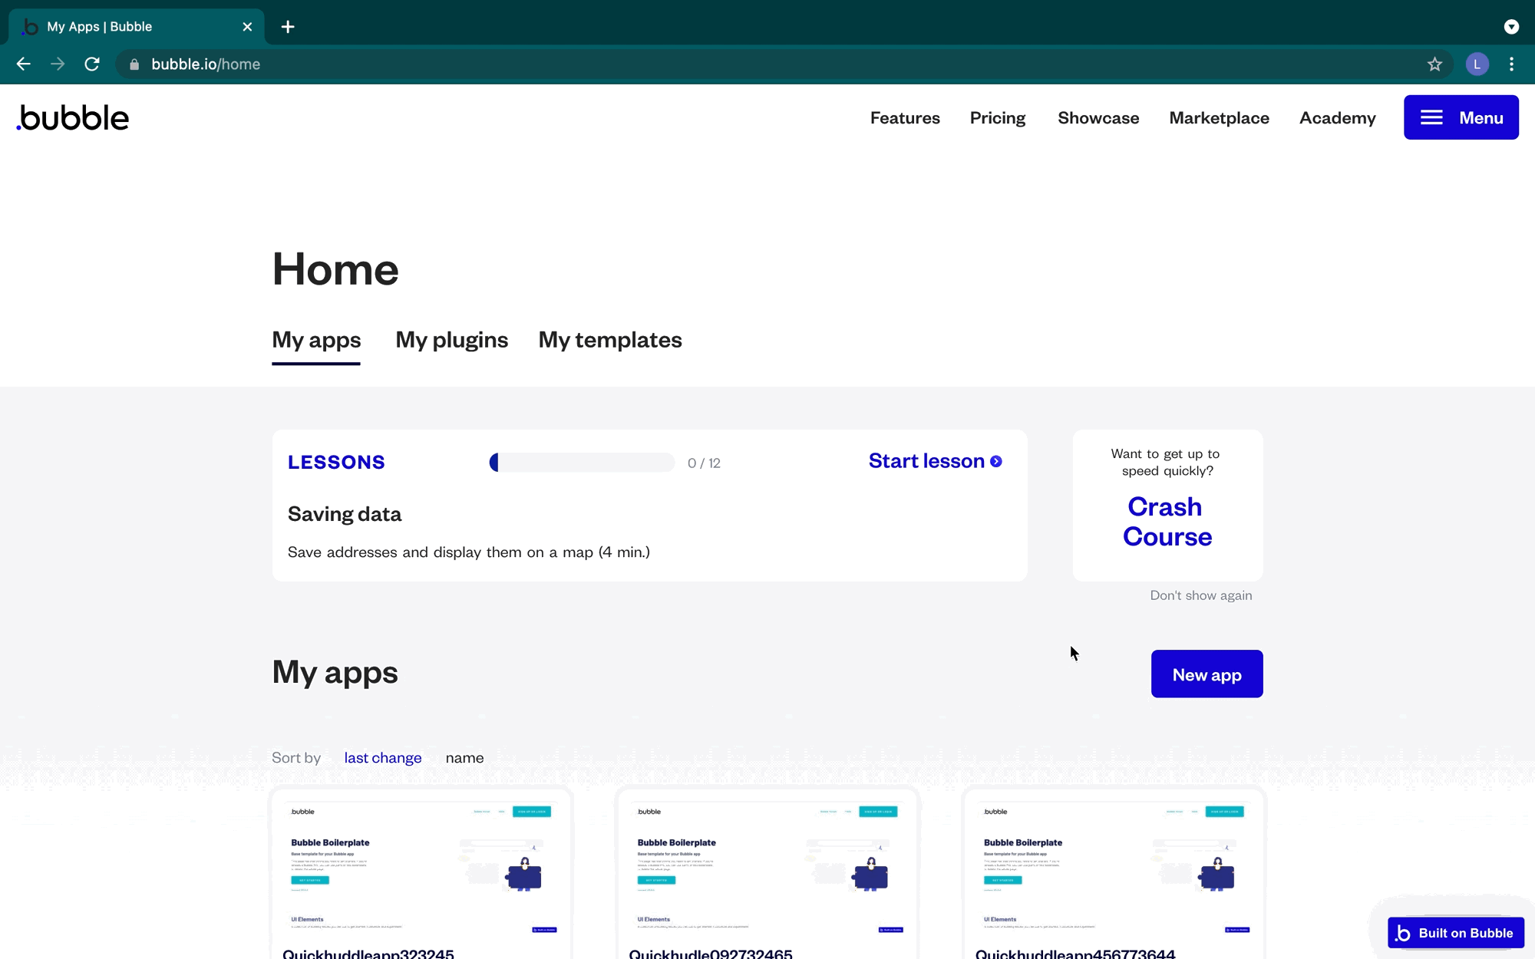The height and width of the screenshot is (959, 1535).
Task: Go to Showcase page
Action: 1098,117
